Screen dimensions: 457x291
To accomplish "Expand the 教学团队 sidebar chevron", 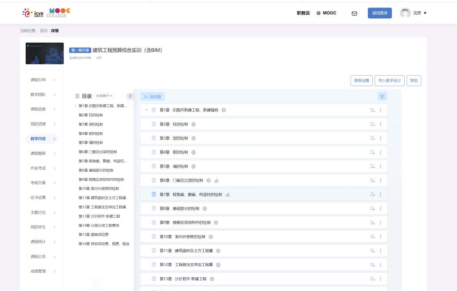I will pyautogui.click(x=55, y=94).
